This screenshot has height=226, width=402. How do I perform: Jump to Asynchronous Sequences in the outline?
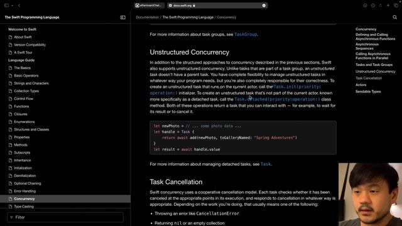pos(367,46)
